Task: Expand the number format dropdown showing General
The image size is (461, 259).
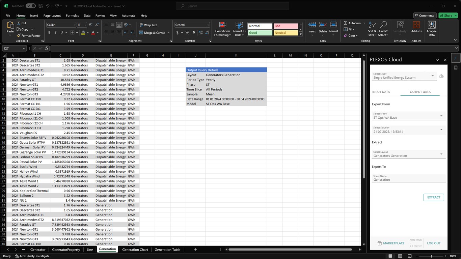Action: [208, 25]
